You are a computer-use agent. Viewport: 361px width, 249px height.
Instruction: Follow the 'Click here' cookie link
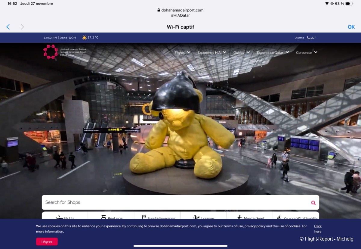pyautogui.click(x=318, y=229)
